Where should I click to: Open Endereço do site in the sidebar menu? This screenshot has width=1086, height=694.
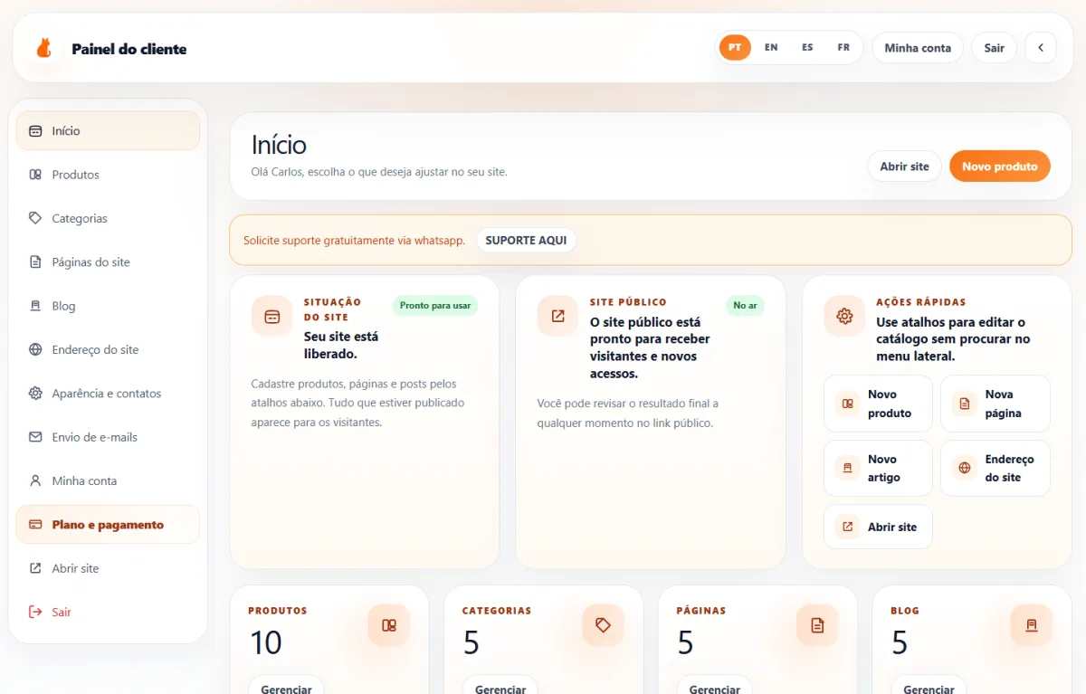[x=108, y=349]
